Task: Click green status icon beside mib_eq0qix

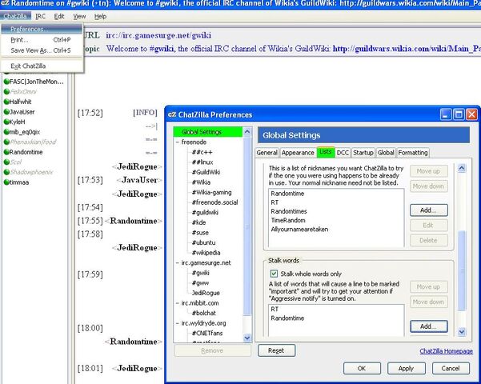Action: click(6, 132)
